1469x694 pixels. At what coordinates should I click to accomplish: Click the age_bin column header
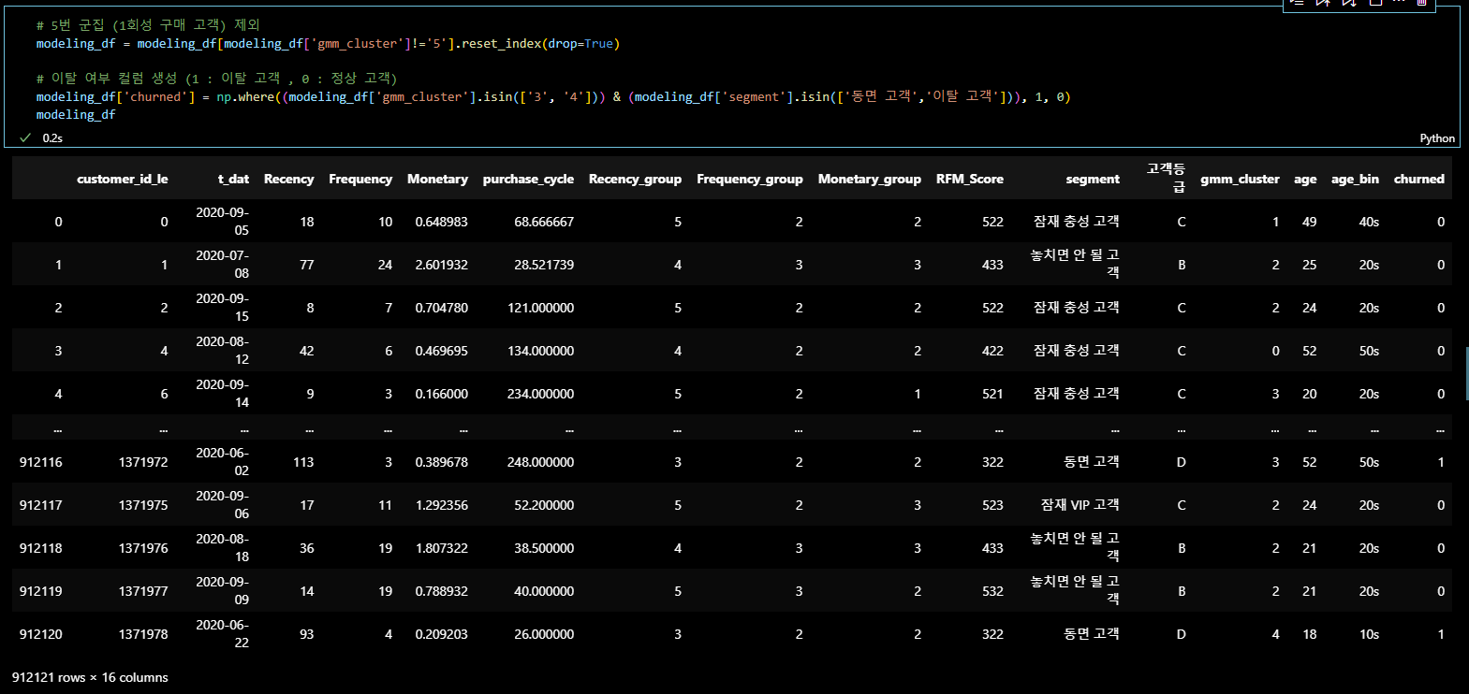point(1355,179)
